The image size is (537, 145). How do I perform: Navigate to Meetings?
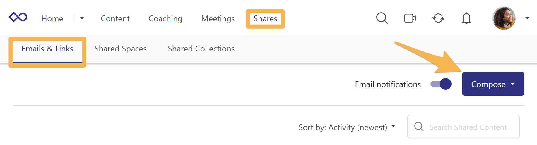(218, 19)
